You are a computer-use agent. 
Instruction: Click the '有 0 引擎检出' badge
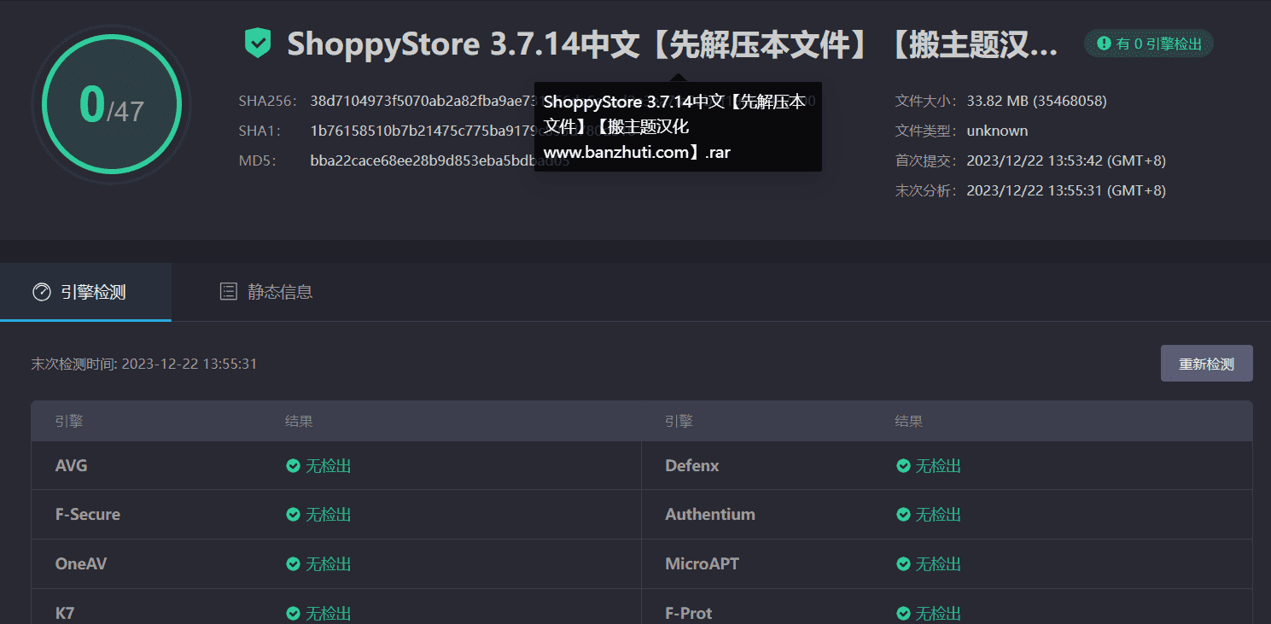point(1149,44)
